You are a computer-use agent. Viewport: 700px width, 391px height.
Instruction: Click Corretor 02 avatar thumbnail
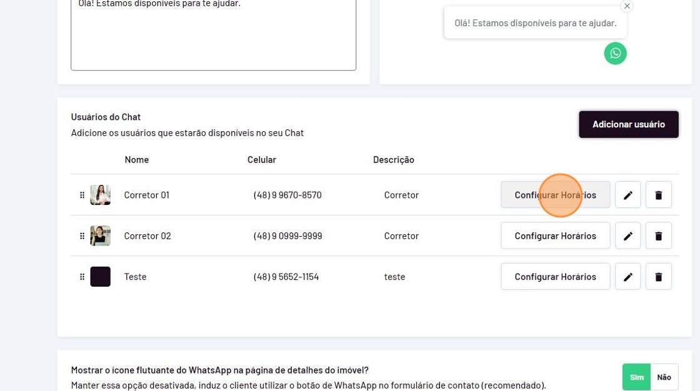pos(100,236)
